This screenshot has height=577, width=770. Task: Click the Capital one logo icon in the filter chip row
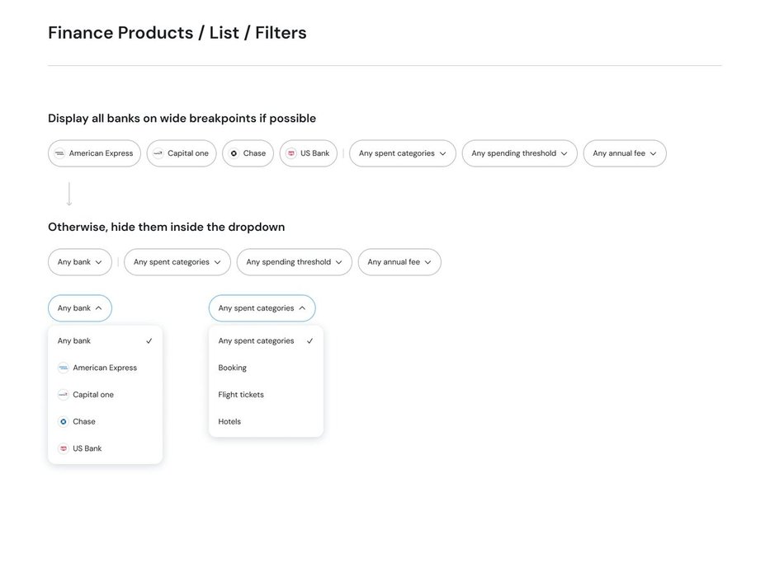pos(158,153)
